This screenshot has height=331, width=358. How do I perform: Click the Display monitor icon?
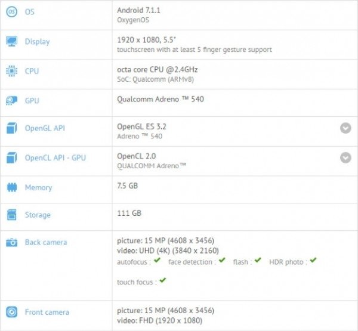(x=12, y=41)
